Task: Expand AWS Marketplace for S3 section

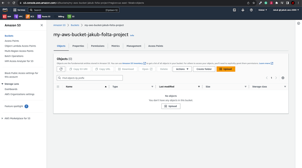Action: [2, 119]
